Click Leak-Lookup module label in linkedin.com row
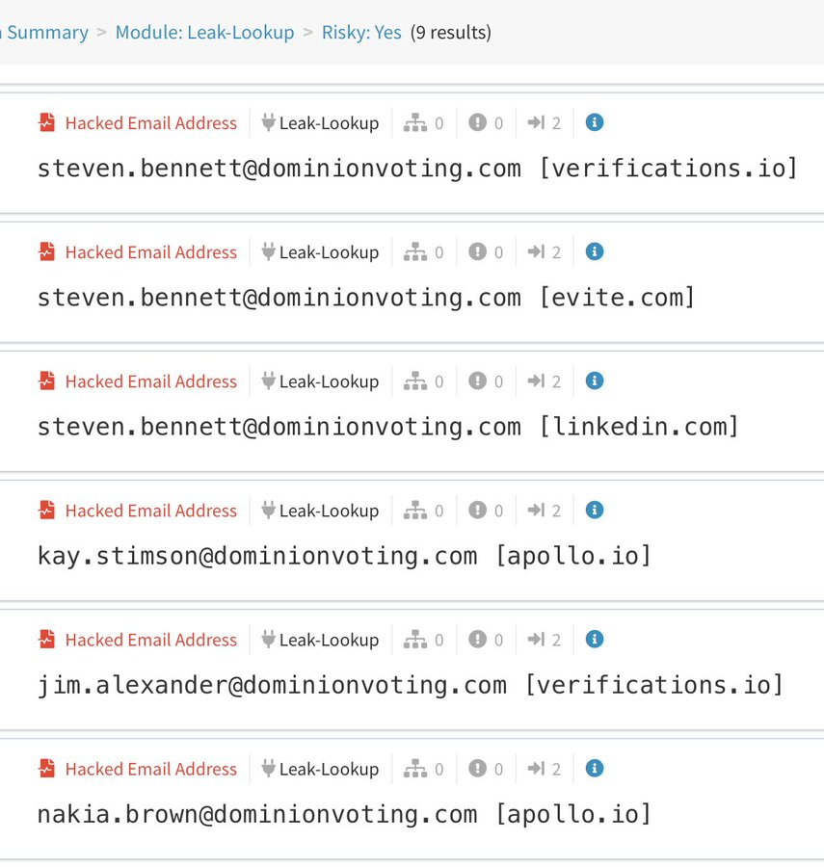Viewport: 824px width, 867px height. 329,381
